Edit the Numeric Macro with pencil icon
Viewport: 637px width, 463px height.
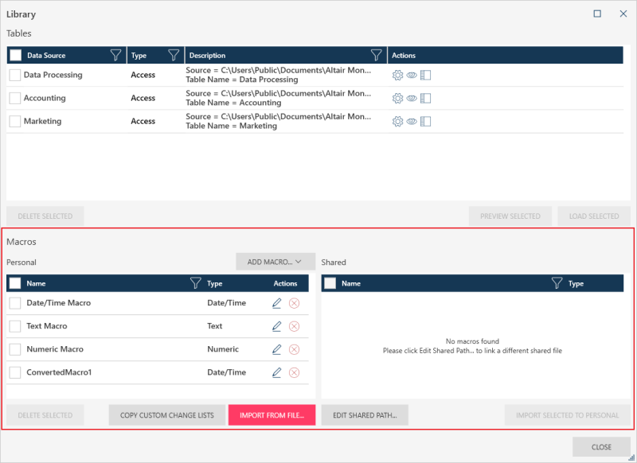pyautogui.click(x=277, y=349)
